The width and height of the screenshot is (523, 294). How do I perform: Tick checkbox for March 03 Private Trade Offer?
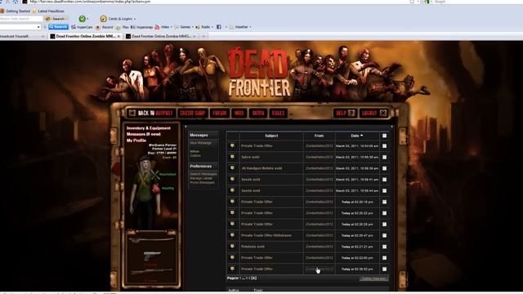[384, 146]
